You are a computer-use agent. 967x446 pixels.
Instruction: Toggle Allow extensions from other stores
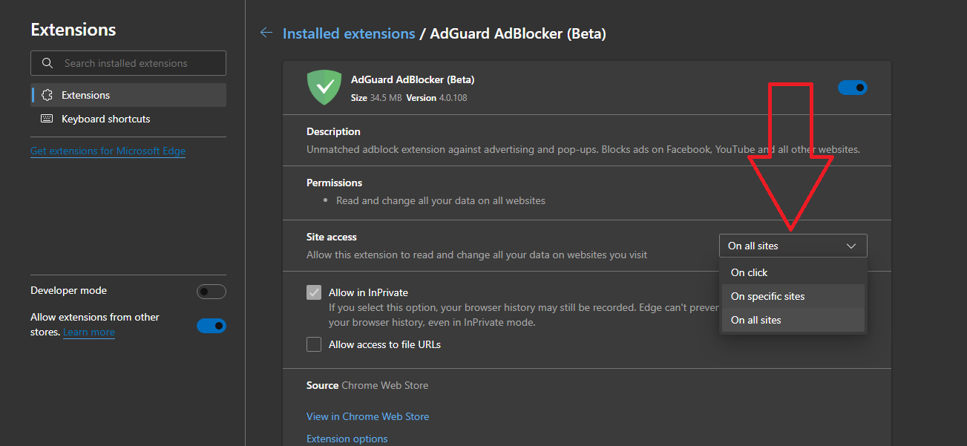[x=211, y=326]
